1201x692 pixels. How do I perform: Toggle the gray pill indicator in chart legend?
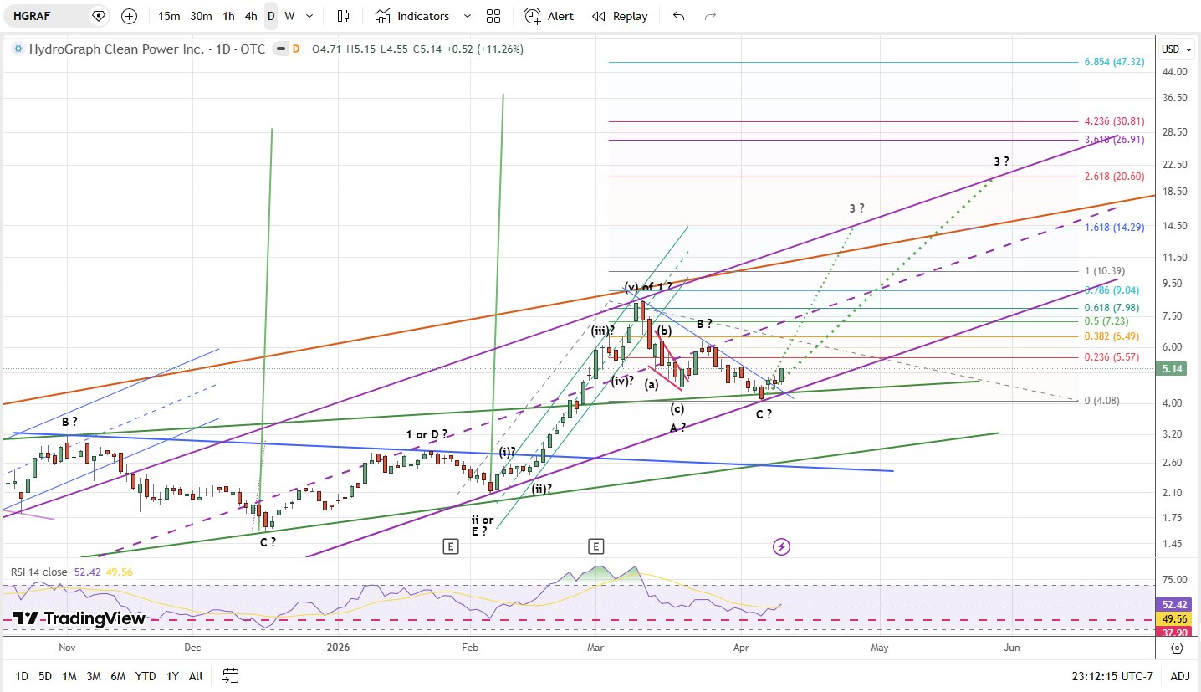click(x=280, y=49)
